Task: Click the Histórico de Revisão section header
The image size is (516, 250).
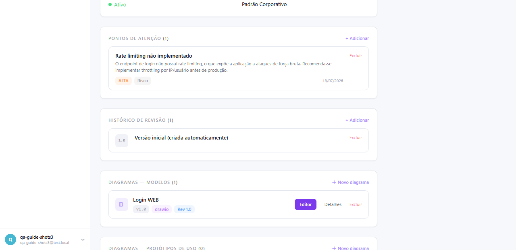Action: click(141, 120)
